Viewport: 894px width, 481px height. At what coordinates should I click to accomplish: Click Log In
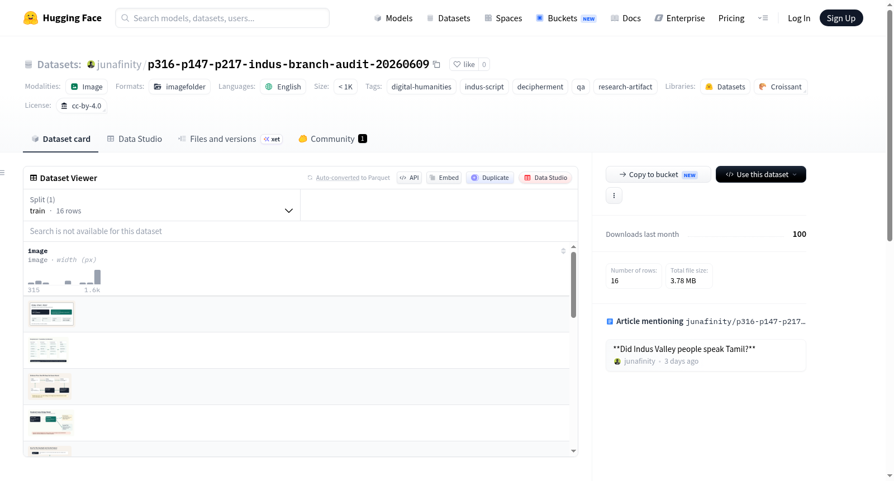click(x=799, y=18)
